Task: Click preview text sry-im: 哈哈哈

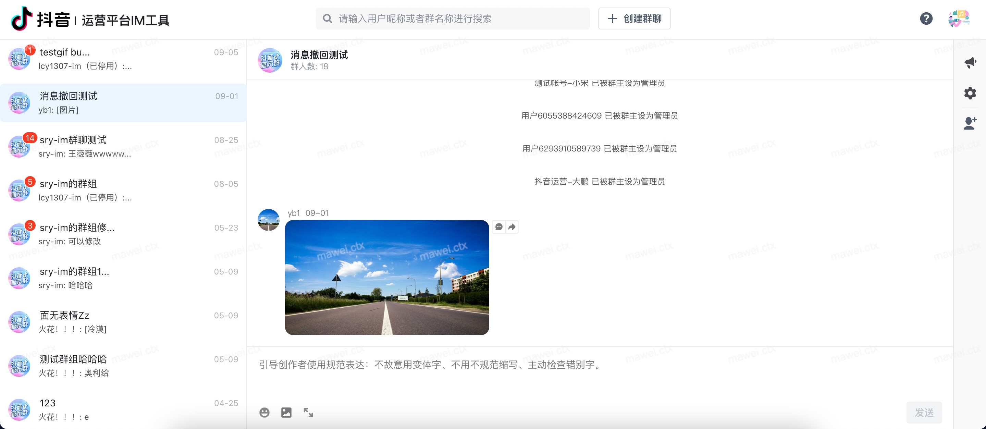Action: pyautogui.click(x=65, y=285)
